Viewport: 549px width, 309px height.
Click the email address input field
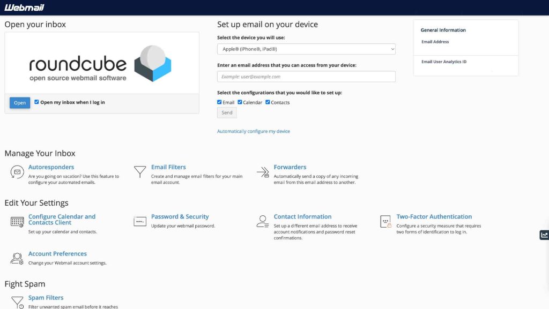coord(306,76)
